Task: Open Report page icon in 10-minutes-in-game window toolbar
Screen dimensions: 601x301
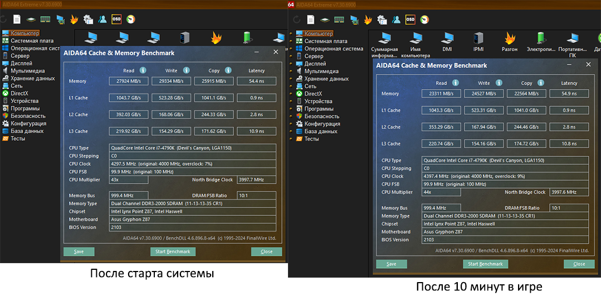Action: coord(310,19)
